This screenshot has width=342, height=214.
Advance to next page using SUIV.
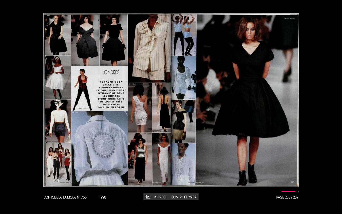[177, 197]
